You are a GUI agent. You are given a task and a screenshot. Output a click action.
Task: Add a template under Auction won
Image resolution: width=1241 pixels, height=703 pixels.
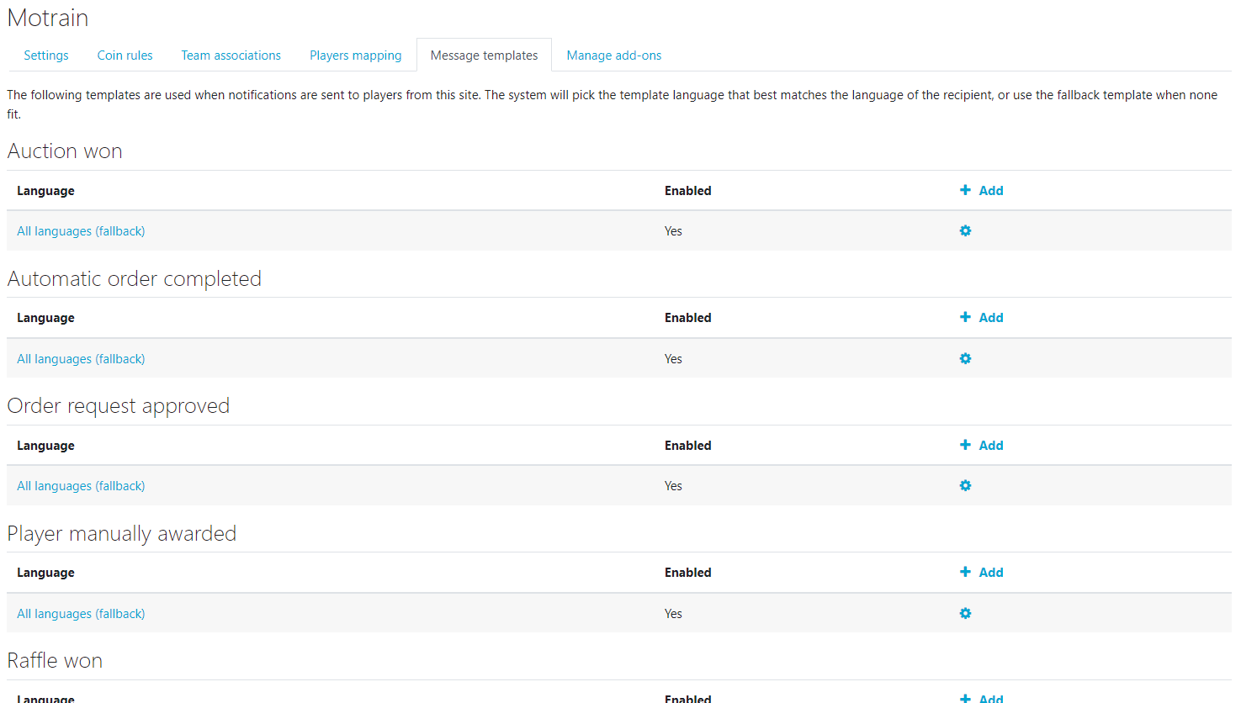(x=982, y=191)
